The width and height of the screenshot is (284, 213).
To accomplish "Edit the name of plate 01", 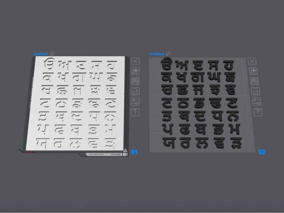I will coord(52,54).
